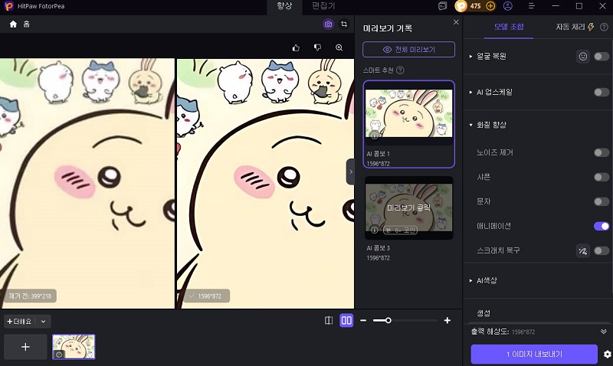Toggle the 얼굴 복원 switch
613x366 pixels.
pyautogui.click(x=602, y=57)
